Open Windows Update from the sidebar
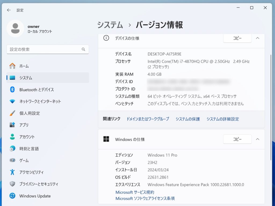 [35, 196]
